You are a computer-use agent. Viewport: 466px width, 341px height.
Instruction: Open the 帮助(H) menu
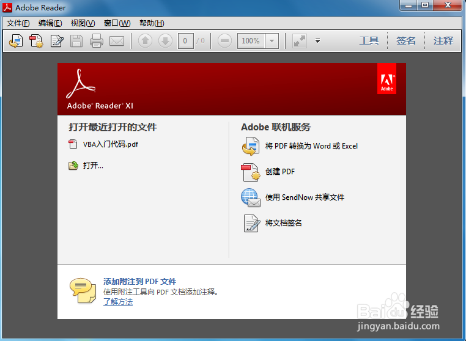(x=152, y=23)
